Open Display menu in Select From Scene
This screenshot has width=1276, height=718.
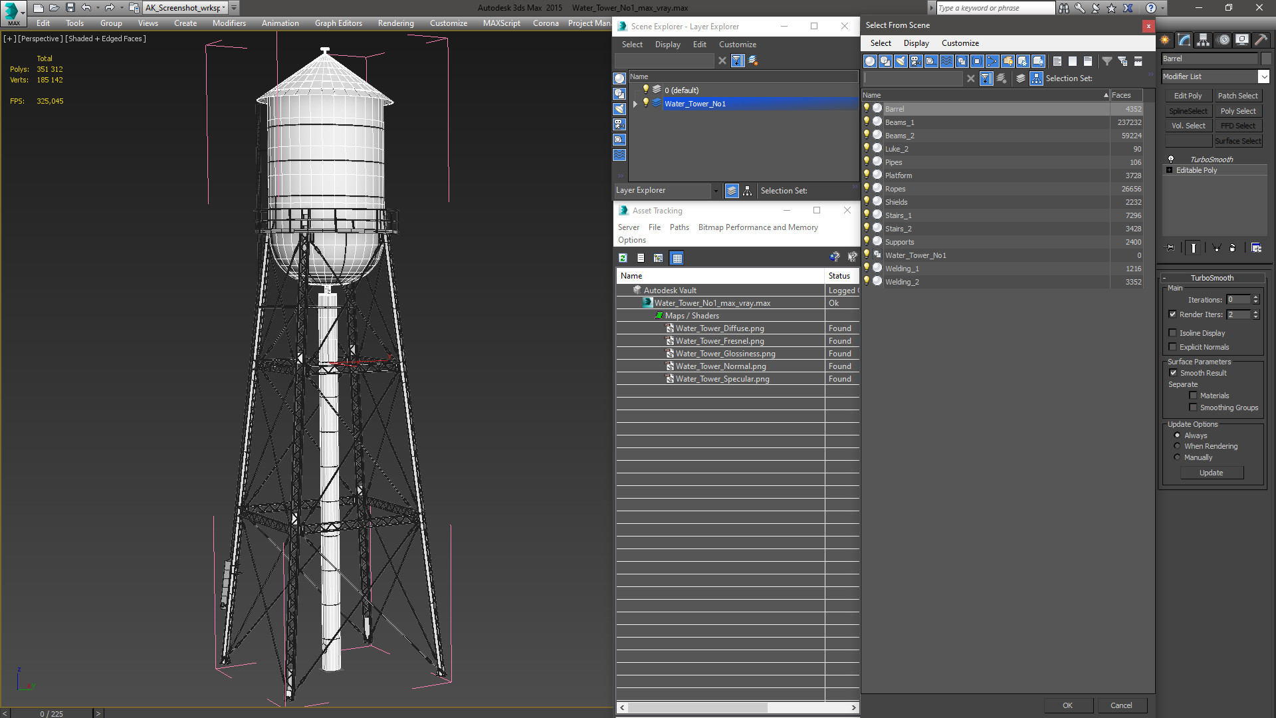point(916,43)
